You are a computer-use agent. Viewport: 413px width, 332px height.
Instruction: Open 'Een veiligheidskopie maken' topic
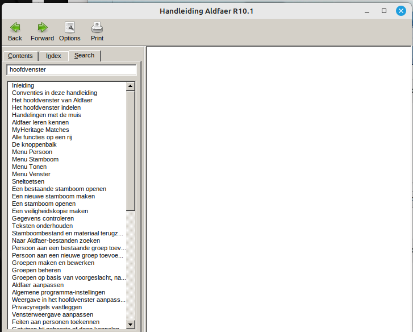click(x=50, y=211)
